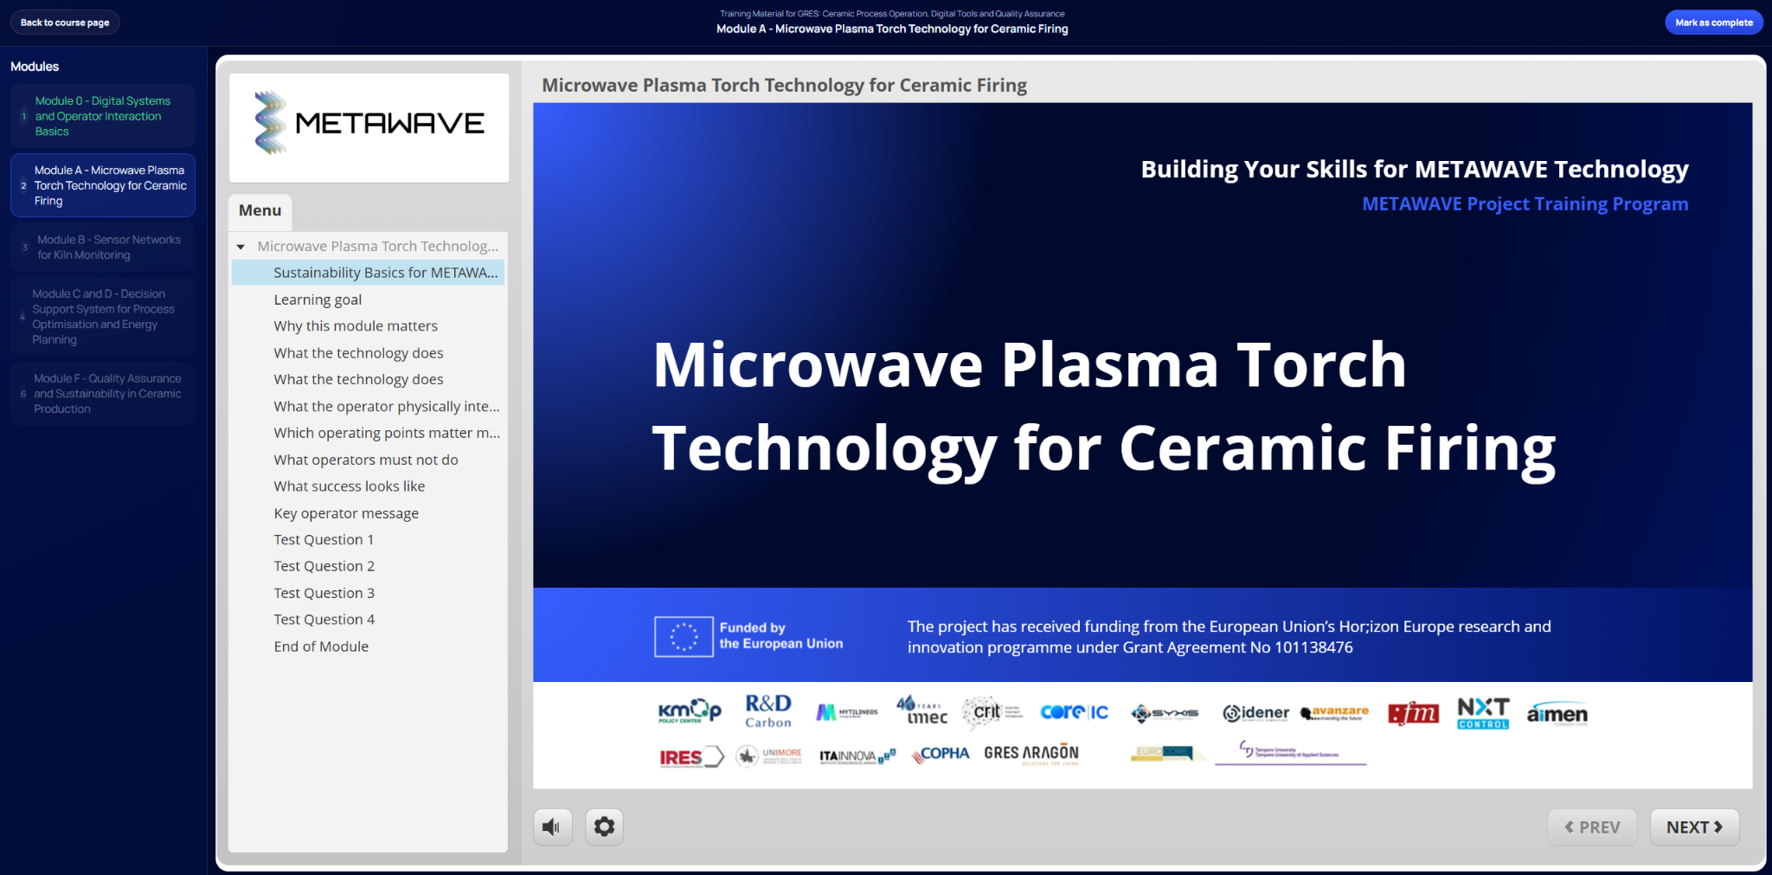Click the NXT Control logo
This screenshot has width=1772, height=875.
(x=1483, y=713)
